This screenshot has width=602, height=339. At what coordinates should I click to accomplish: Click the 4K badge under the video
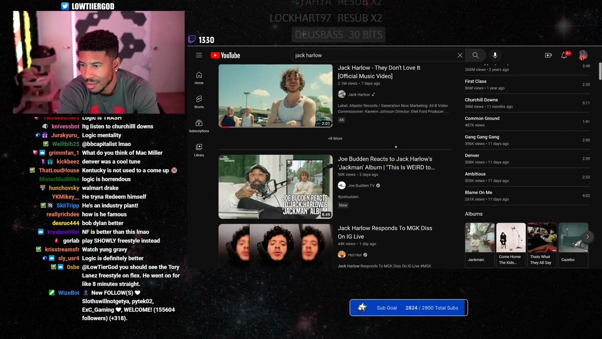coord(341,120)
